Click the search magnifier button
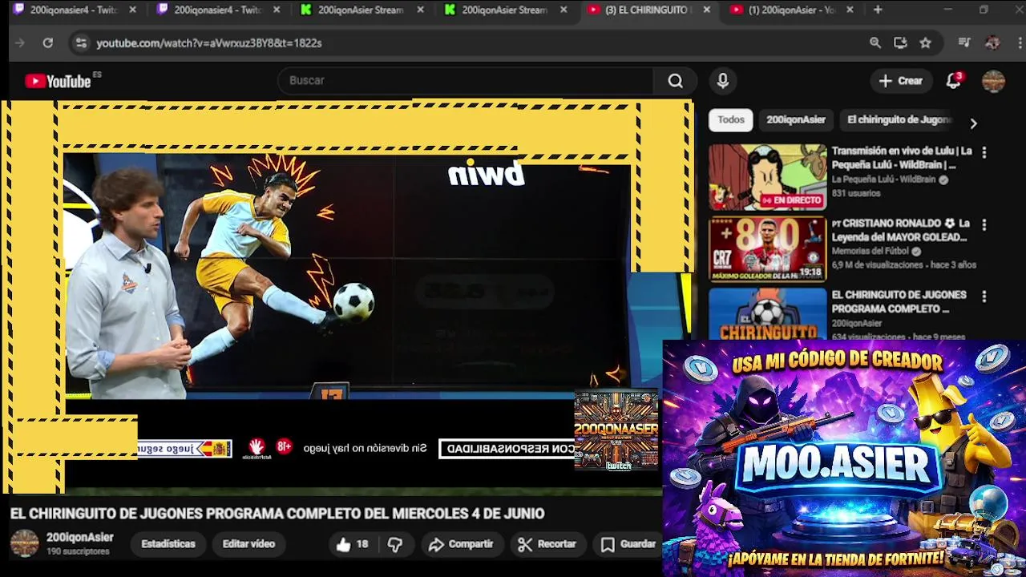Viewport: 1026px width, 577px height. point(676,81)
